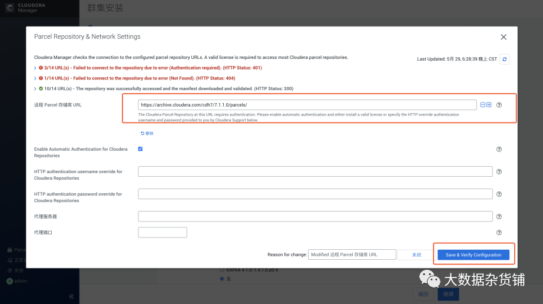Click the Parcel Repository & Network Settings title
543x304 pixels.
(x=87, y=37)
